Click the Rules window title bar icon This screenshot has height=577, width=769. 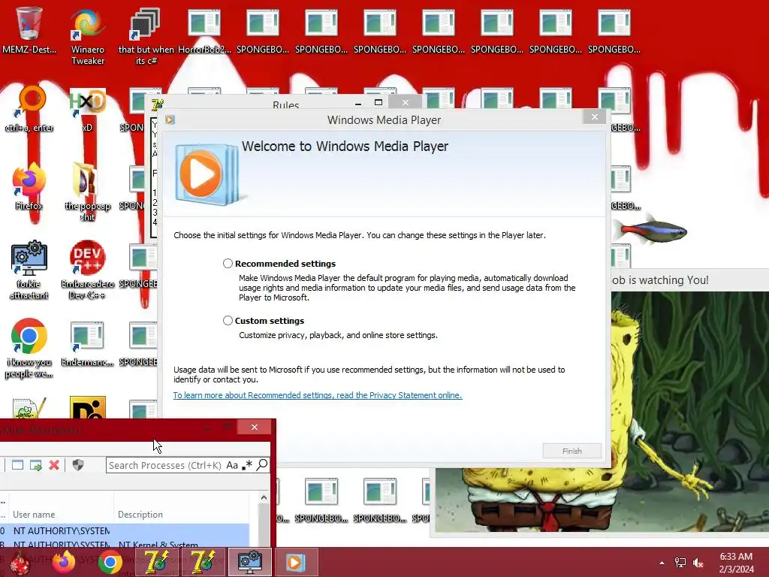click(158, 104)
